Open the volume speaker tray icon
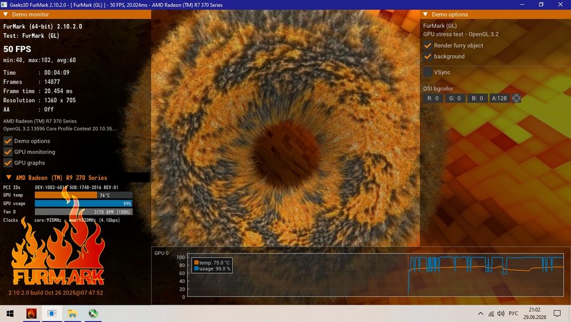 point(501,313)
